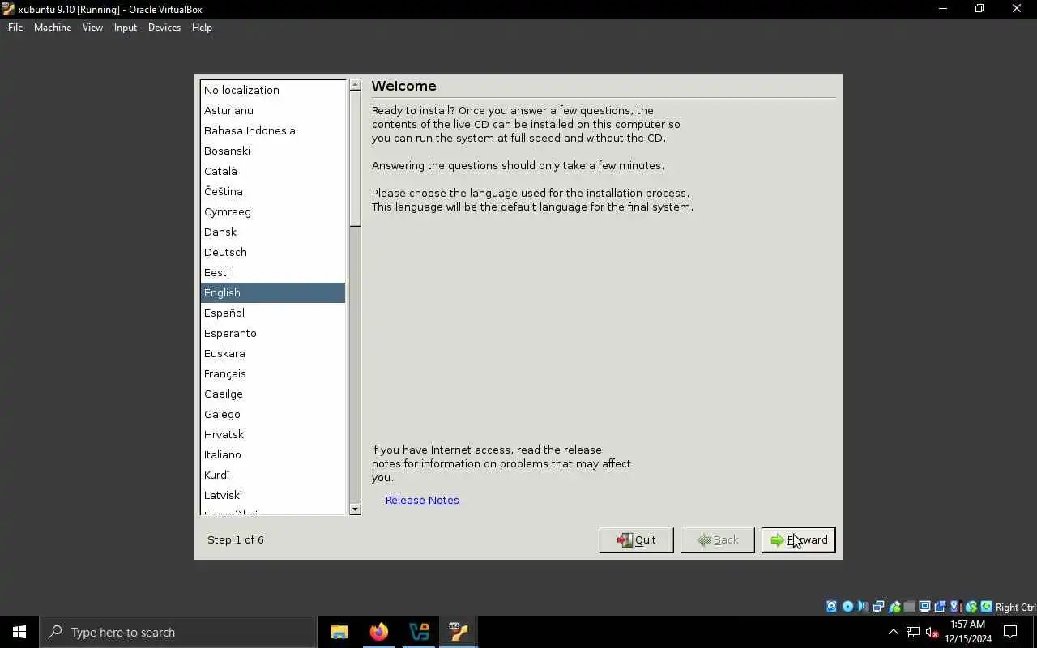Click the USB devices icon in VirtualBox status bar
The width and height of the screenshot is (1037, 648).
point(894,607)
